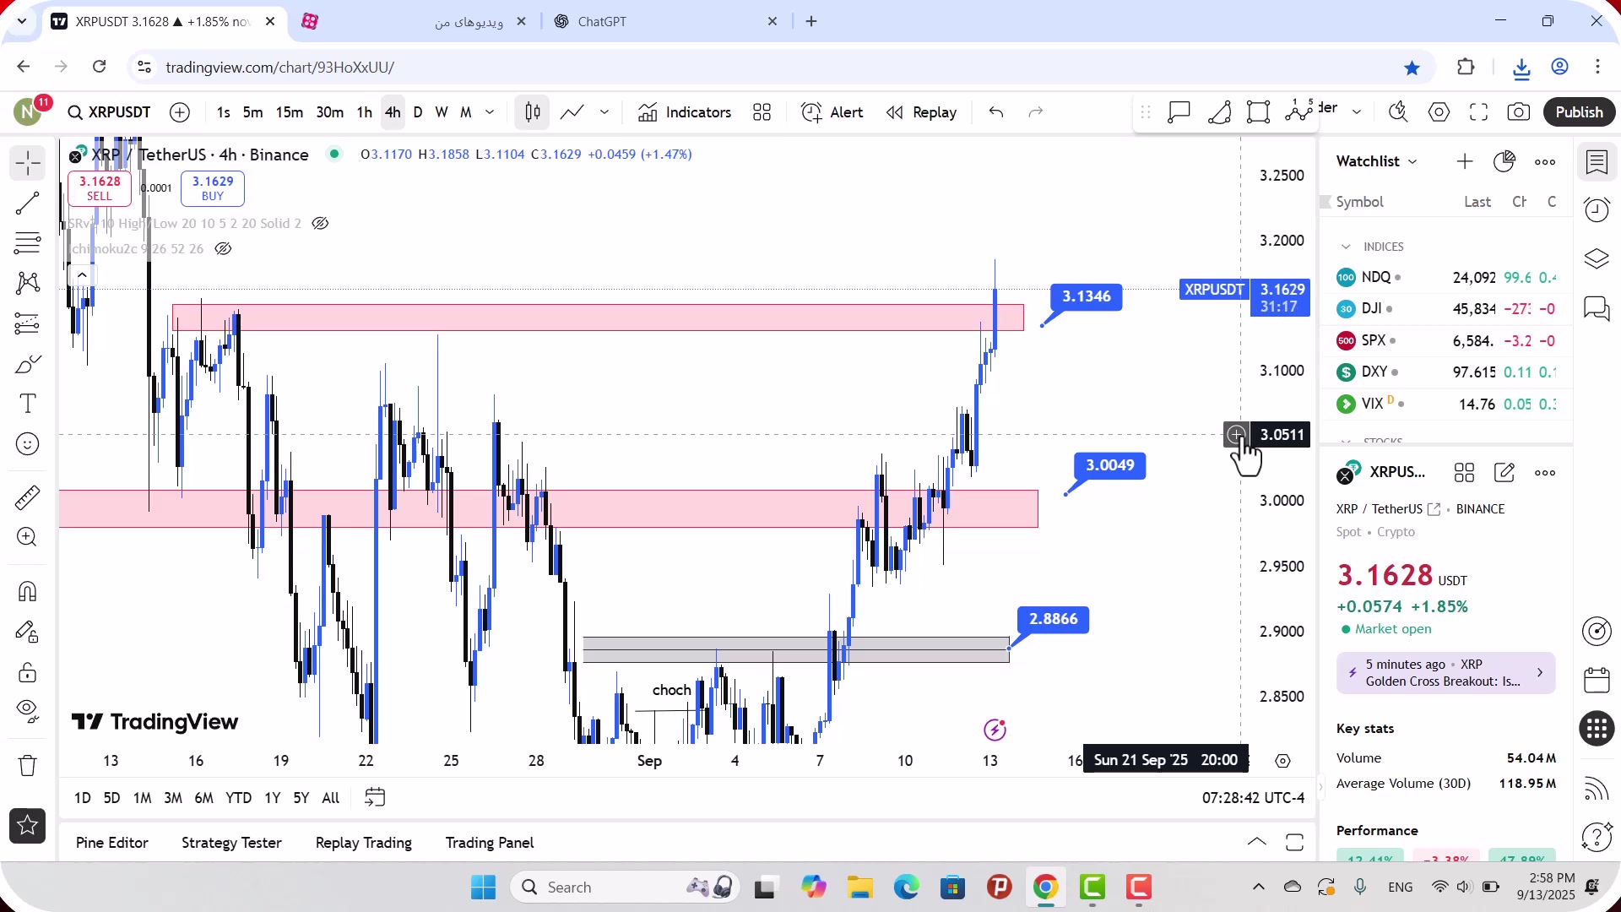Select NDQ in the watchlist
This screenshot has height=912, width=1621.
point(1446,277)
